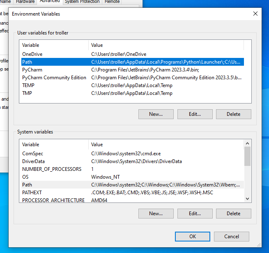
Task: Select the OneDrive user variable
Action: click(x=32, y=54)
